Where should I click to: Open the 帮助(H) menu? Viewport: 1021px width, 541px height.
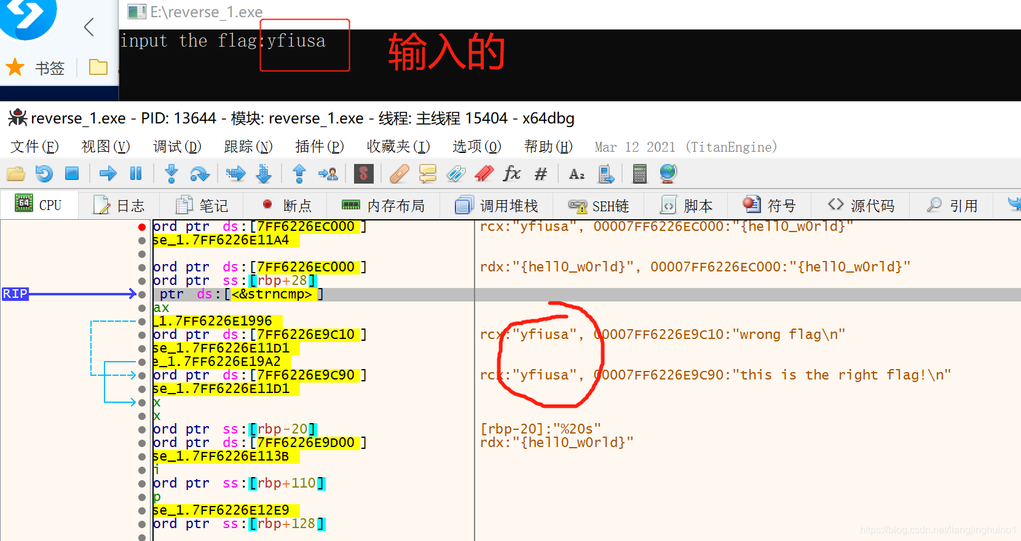548,147
